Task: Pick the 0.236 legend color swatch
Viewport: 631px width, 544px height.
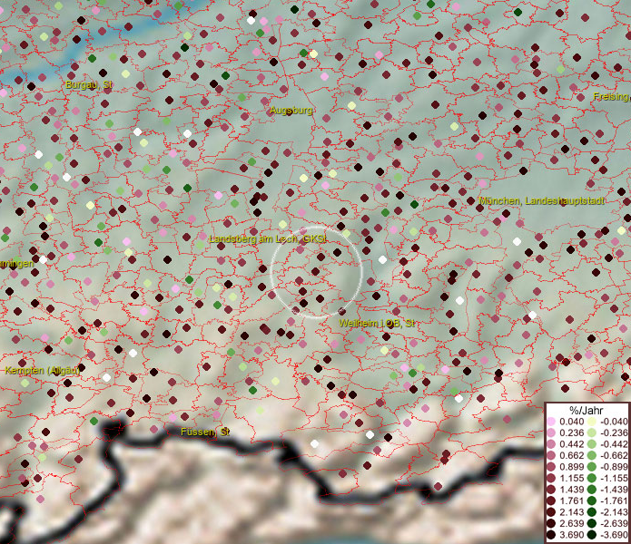Action: coord(551,432)
